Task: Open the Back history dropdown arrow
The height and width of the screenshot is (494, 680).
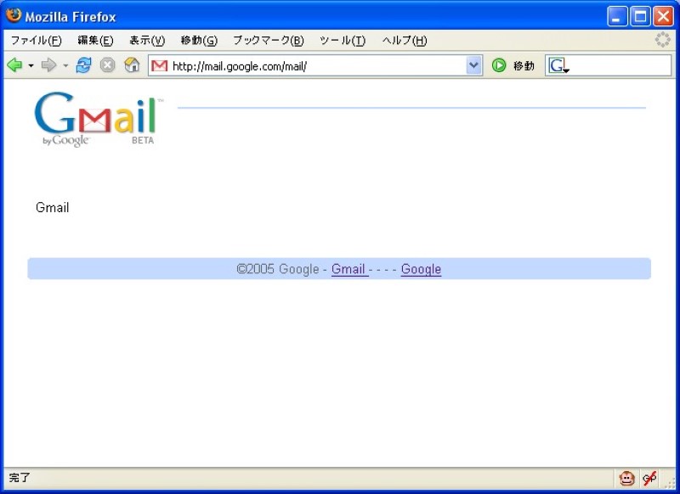Action: (31, 66)
